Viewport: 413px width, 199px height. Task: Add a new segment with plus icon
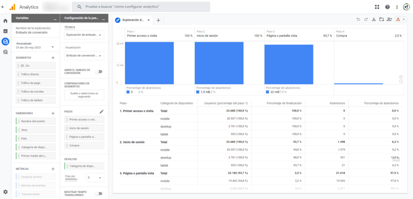53,58
